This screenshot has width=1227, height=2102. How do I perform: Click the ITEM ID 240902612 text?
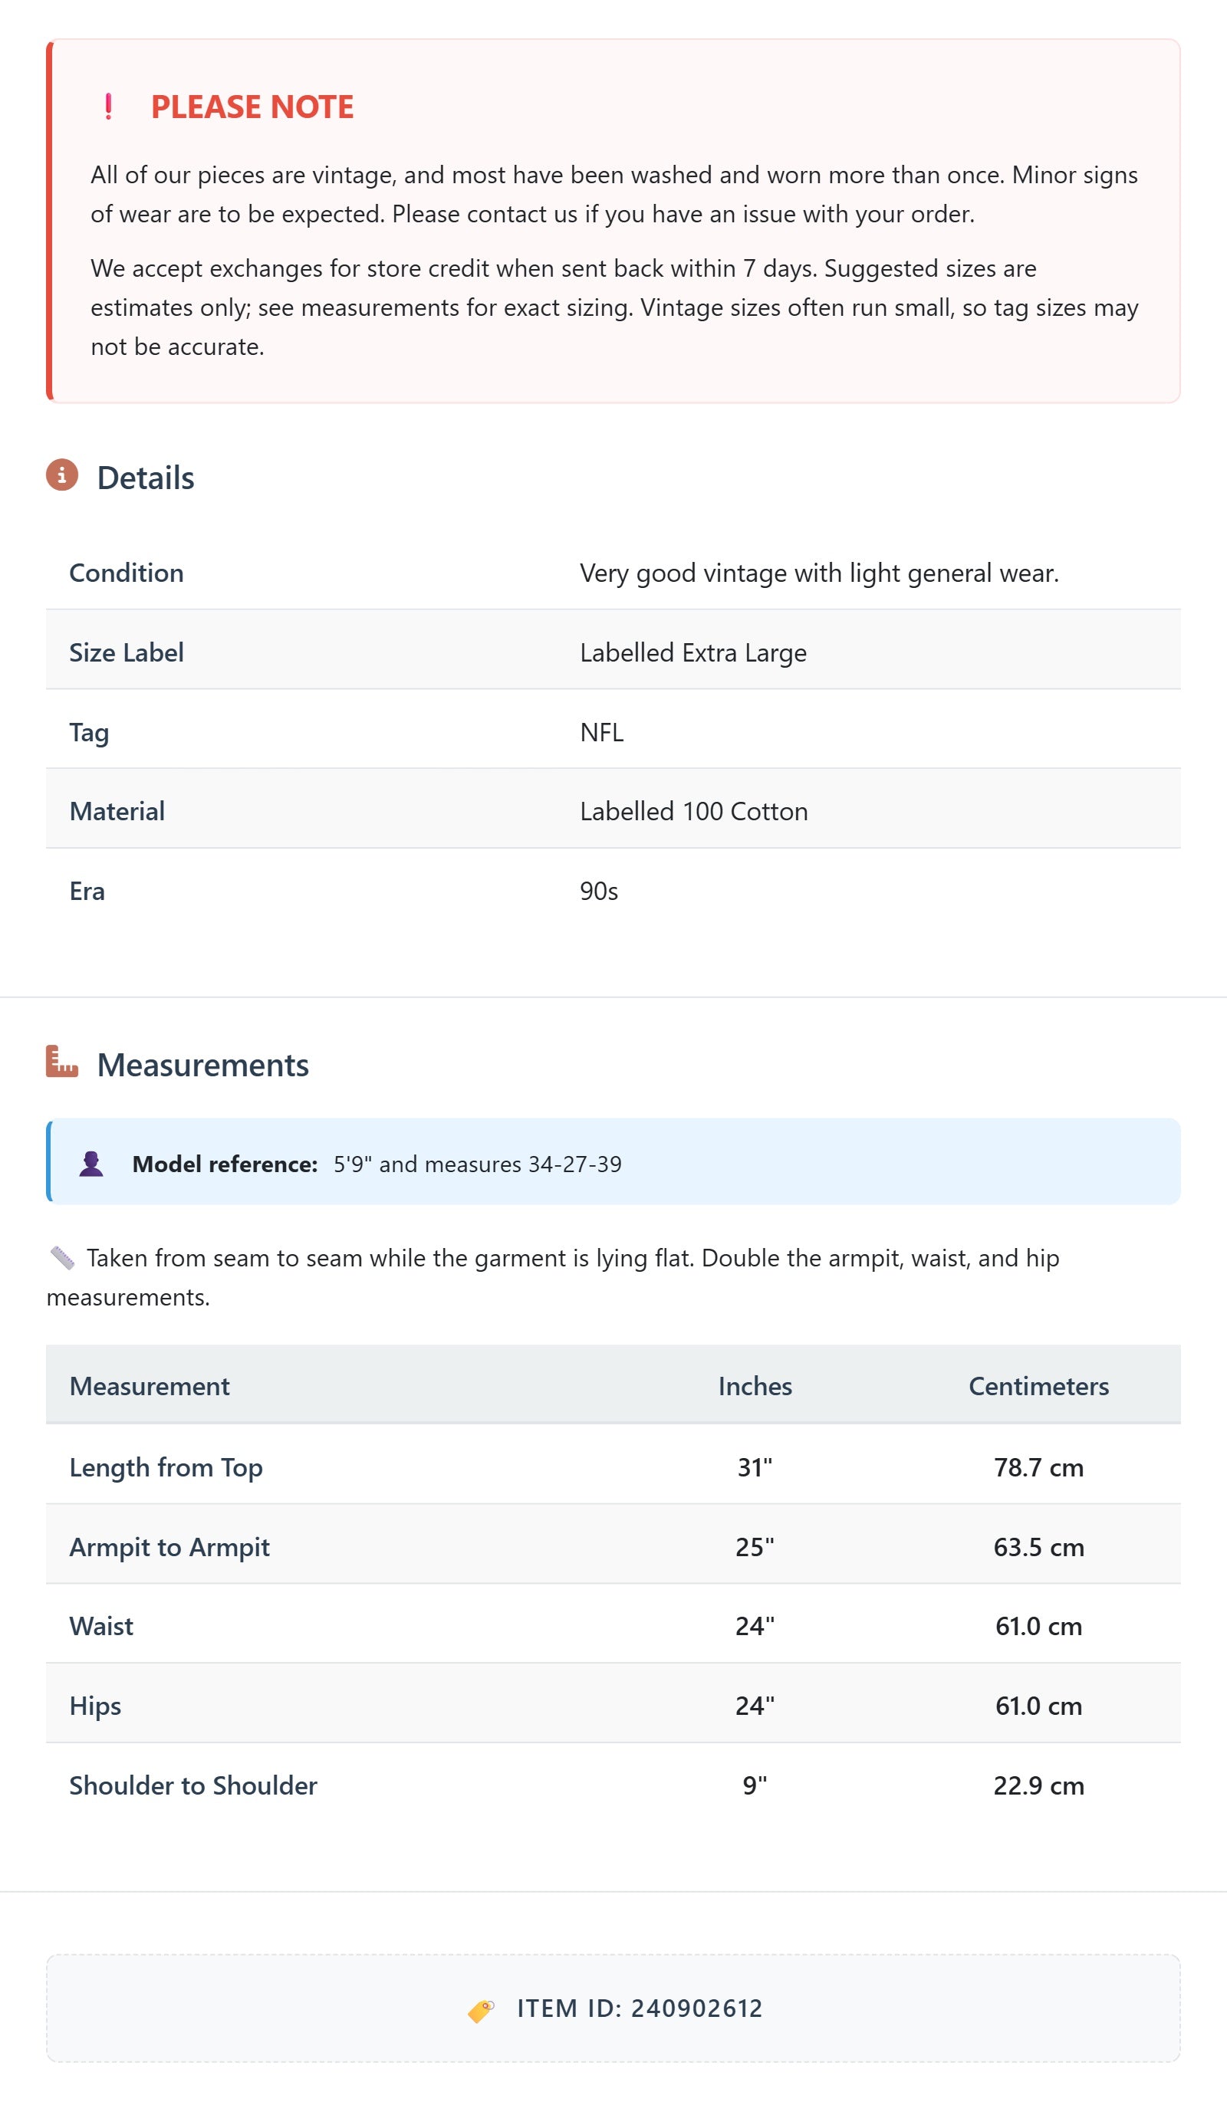640,2008
